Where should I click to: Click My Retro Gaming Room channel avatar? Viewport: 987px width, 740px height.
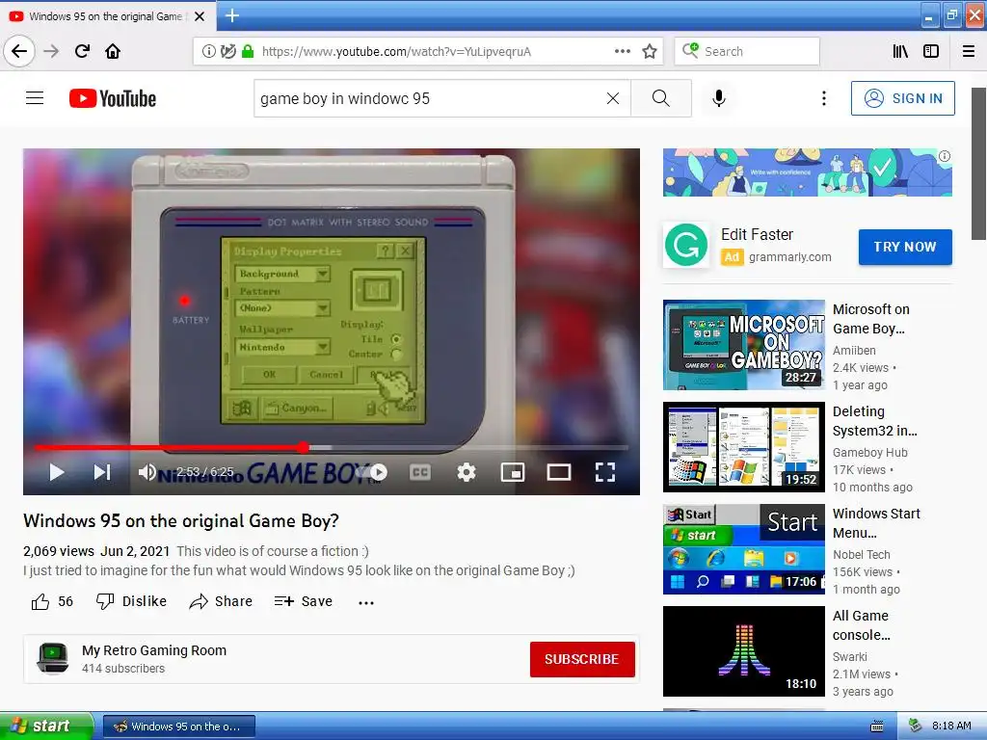tap(53, 658)
